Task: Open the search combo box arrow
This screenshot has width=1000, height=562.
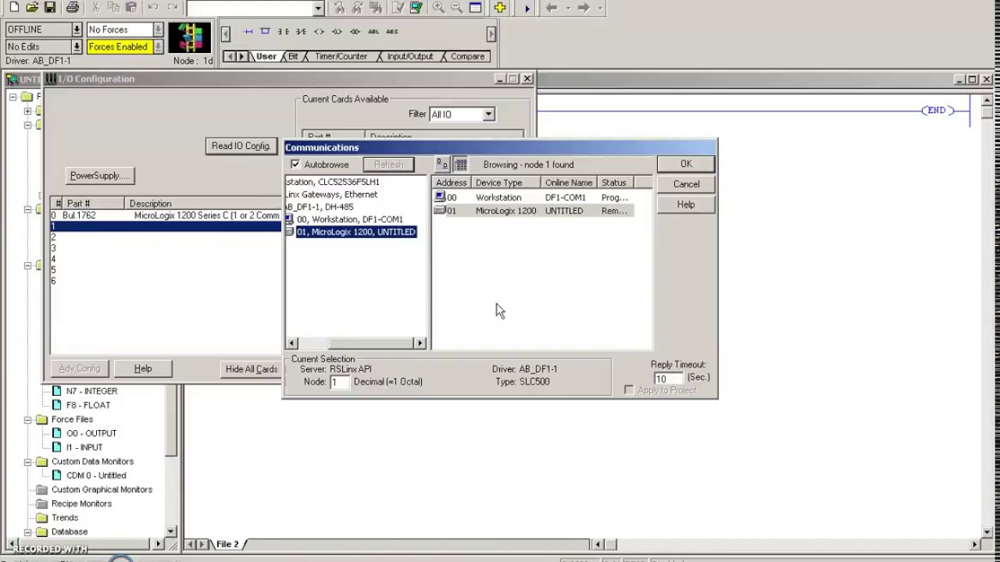Action: pos(318,8)
